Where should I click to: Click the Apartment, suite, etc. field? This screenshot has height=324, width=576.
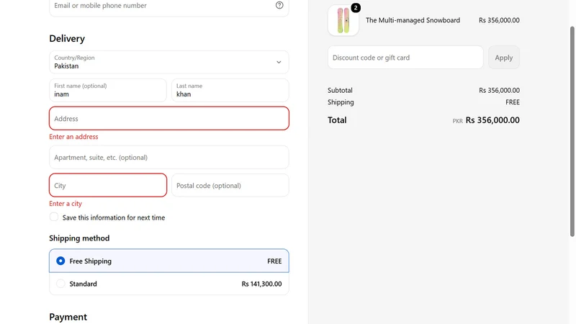point(169,157)
